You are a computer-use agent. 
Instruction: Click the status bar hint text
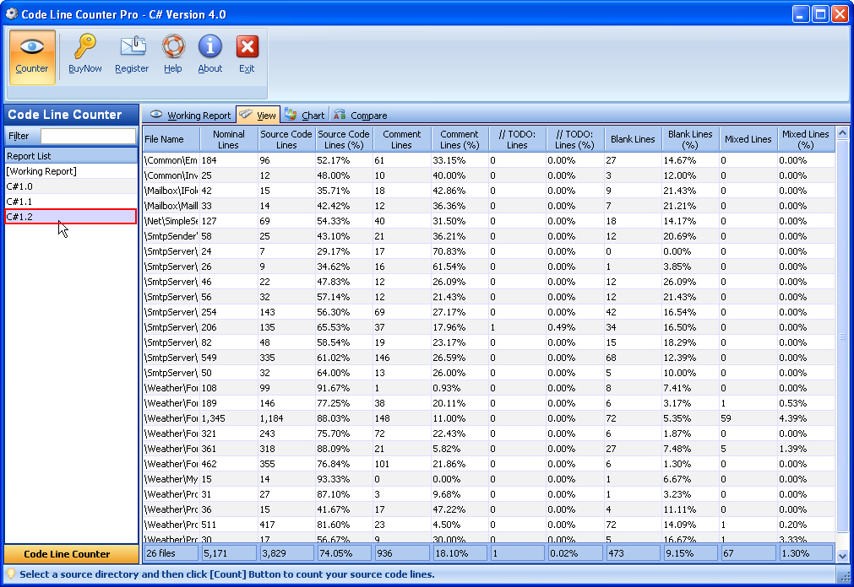(227, 574)
